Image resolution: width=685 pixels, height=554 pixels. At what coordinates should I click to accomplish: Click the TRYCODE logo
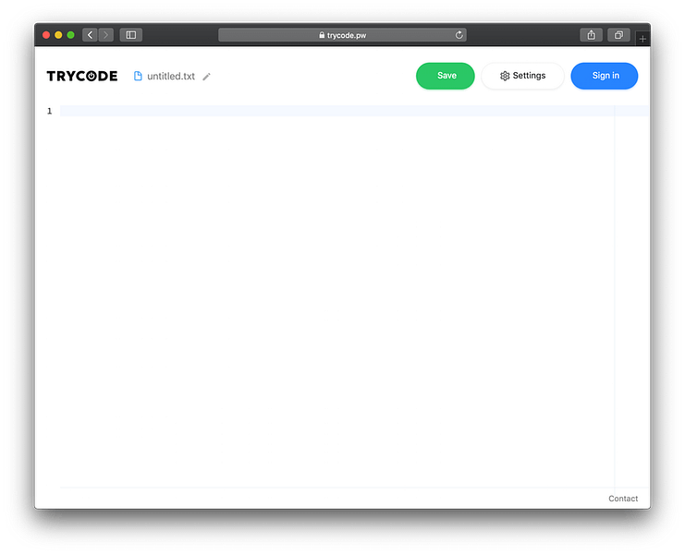(x=82, y=76)
